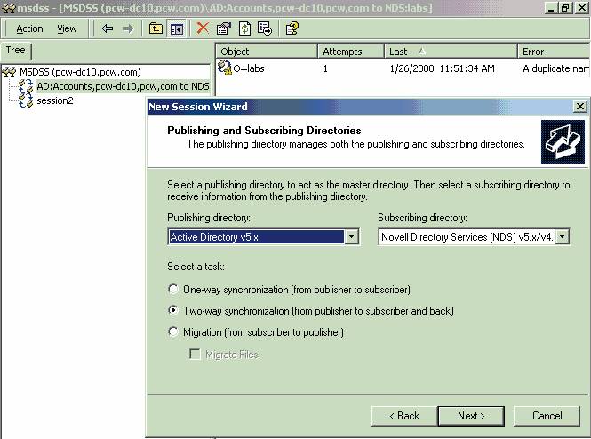Open the Subscribing directory dropdown arrow
This screenshot has width=591, height=439.
[x=562, y=236]
